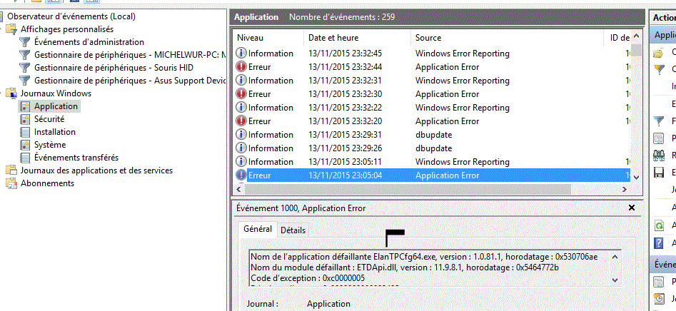Click the Sécurité log icon
This screenshot has height=311, width=676.
click(x=26, y=119)
